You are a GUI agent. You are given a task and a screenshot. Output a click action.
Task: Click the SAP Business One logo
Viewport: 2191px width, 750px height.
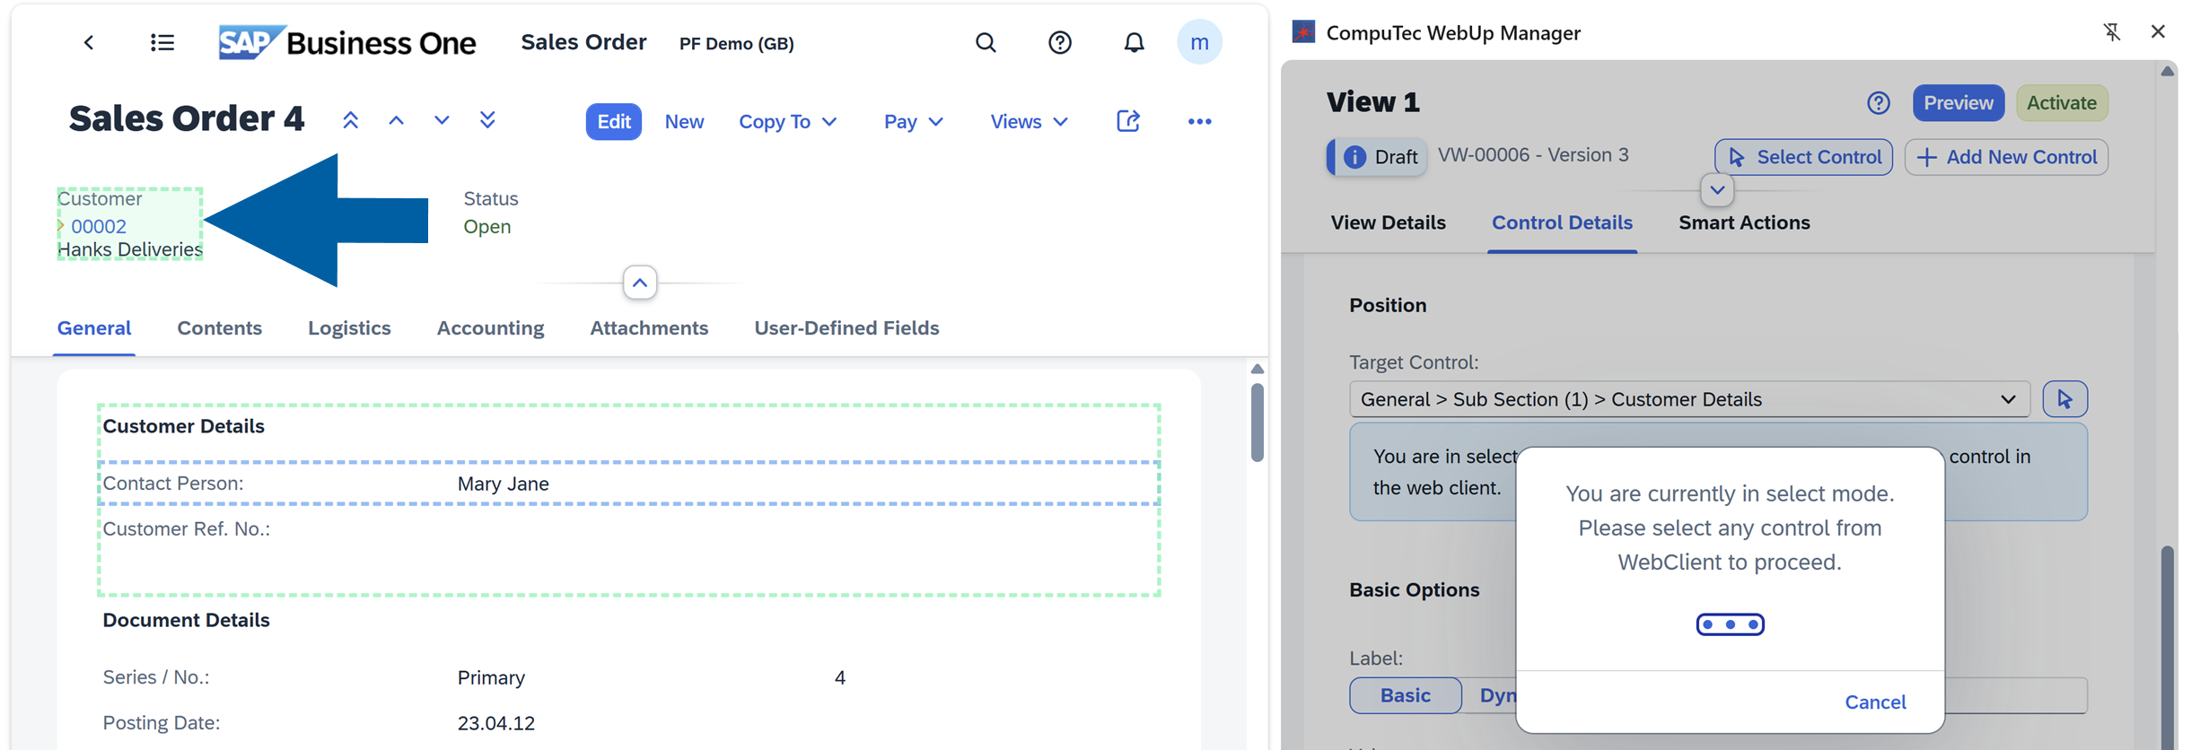pos(347,42)
